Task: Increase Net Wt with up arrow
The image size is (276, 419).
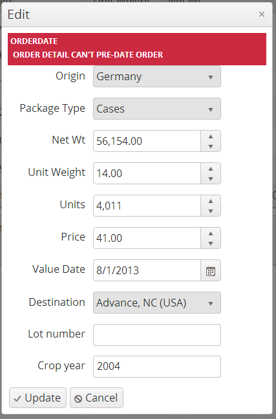Action: [211, 136]
